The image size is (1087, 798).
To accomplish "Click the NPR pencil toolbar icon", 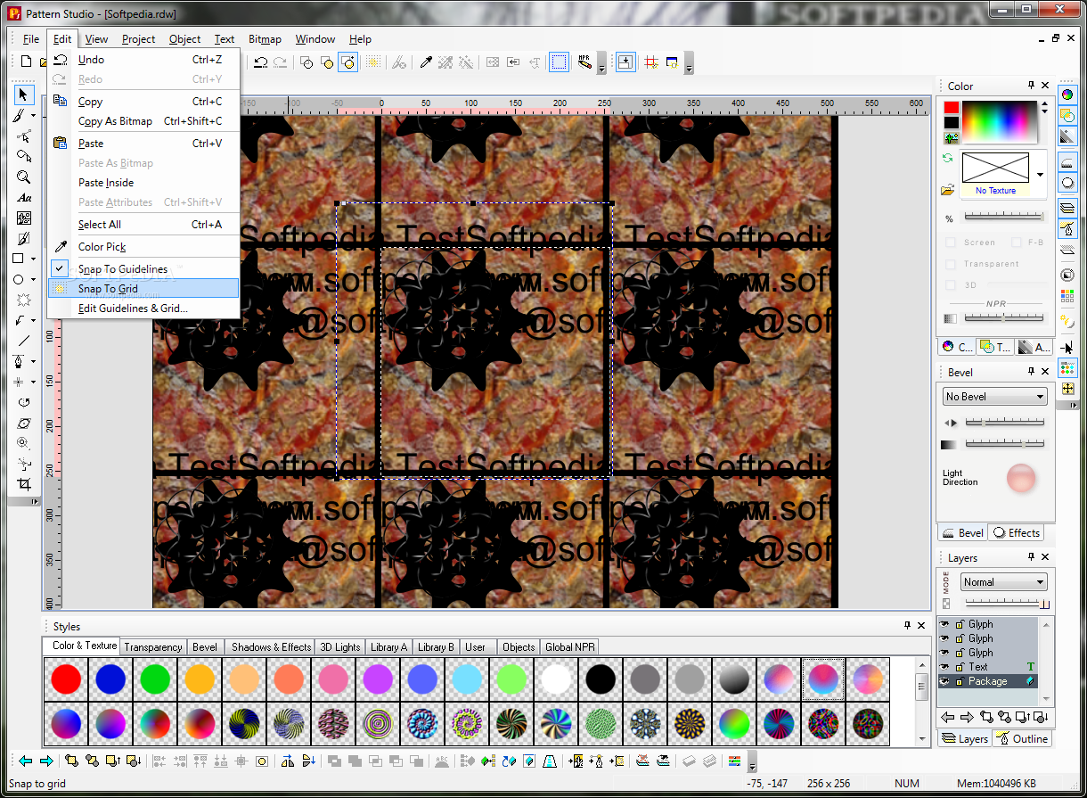I will [x=584, y=62].
